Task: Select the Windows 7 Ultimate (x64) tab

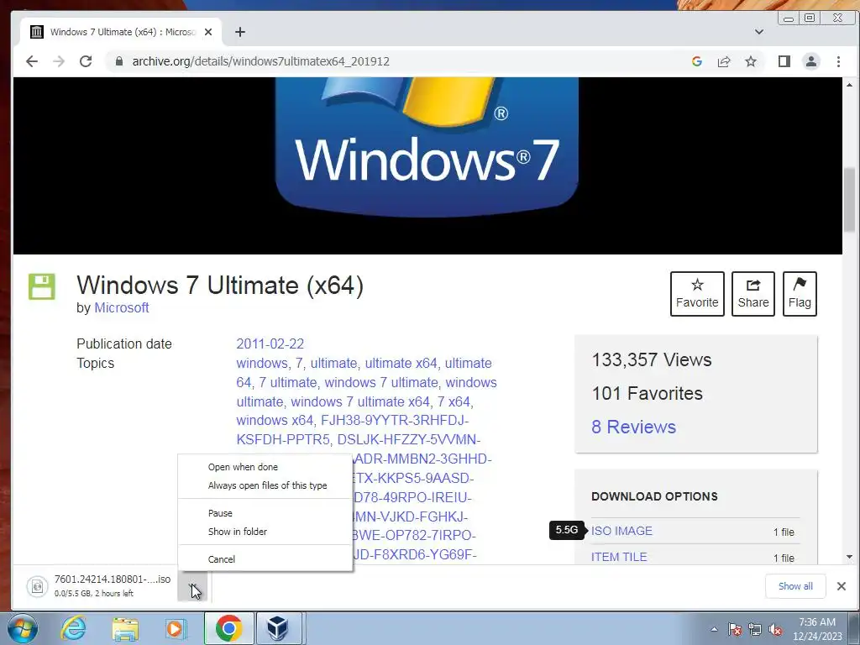Action: tap(121, 32)
